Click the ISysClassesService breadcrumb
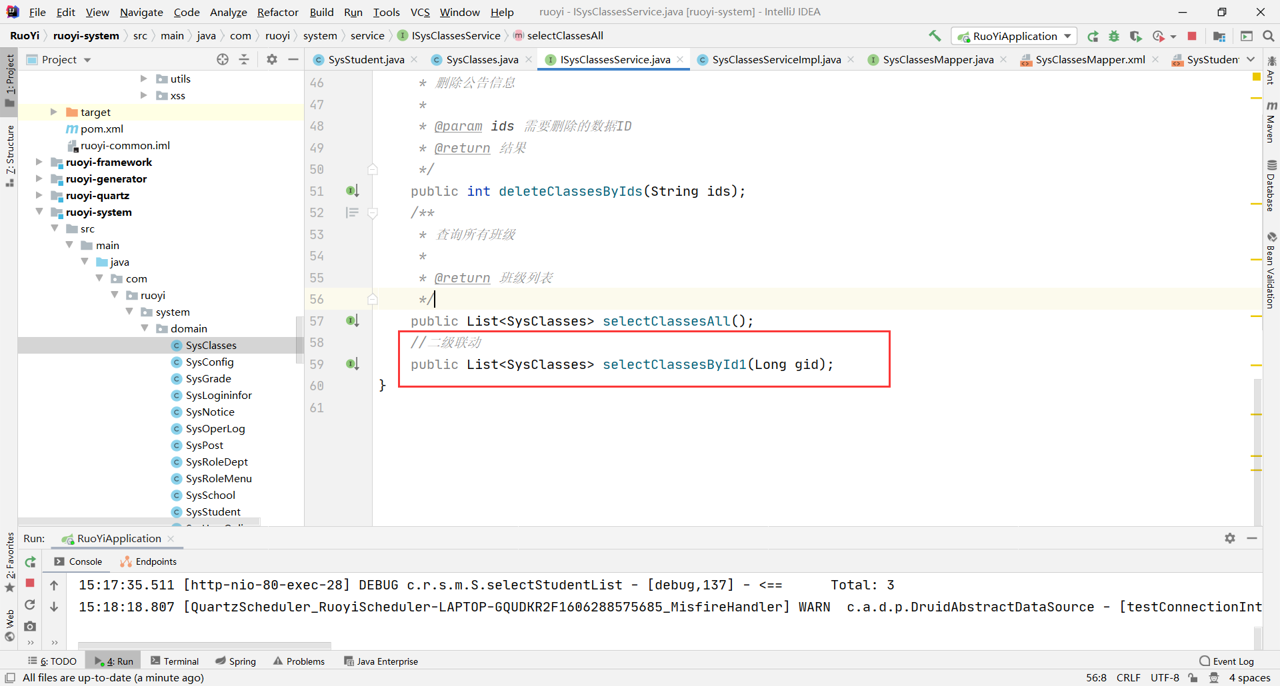 tap(449, 36)
